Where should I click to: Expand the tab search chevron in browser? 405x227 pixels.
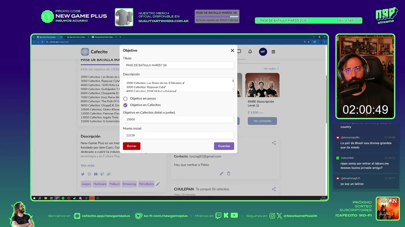[34, 37]
